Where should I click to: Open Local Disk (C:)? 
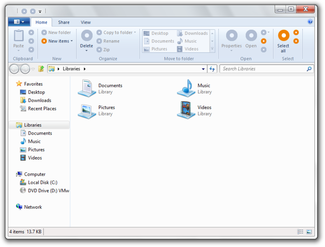39,182
